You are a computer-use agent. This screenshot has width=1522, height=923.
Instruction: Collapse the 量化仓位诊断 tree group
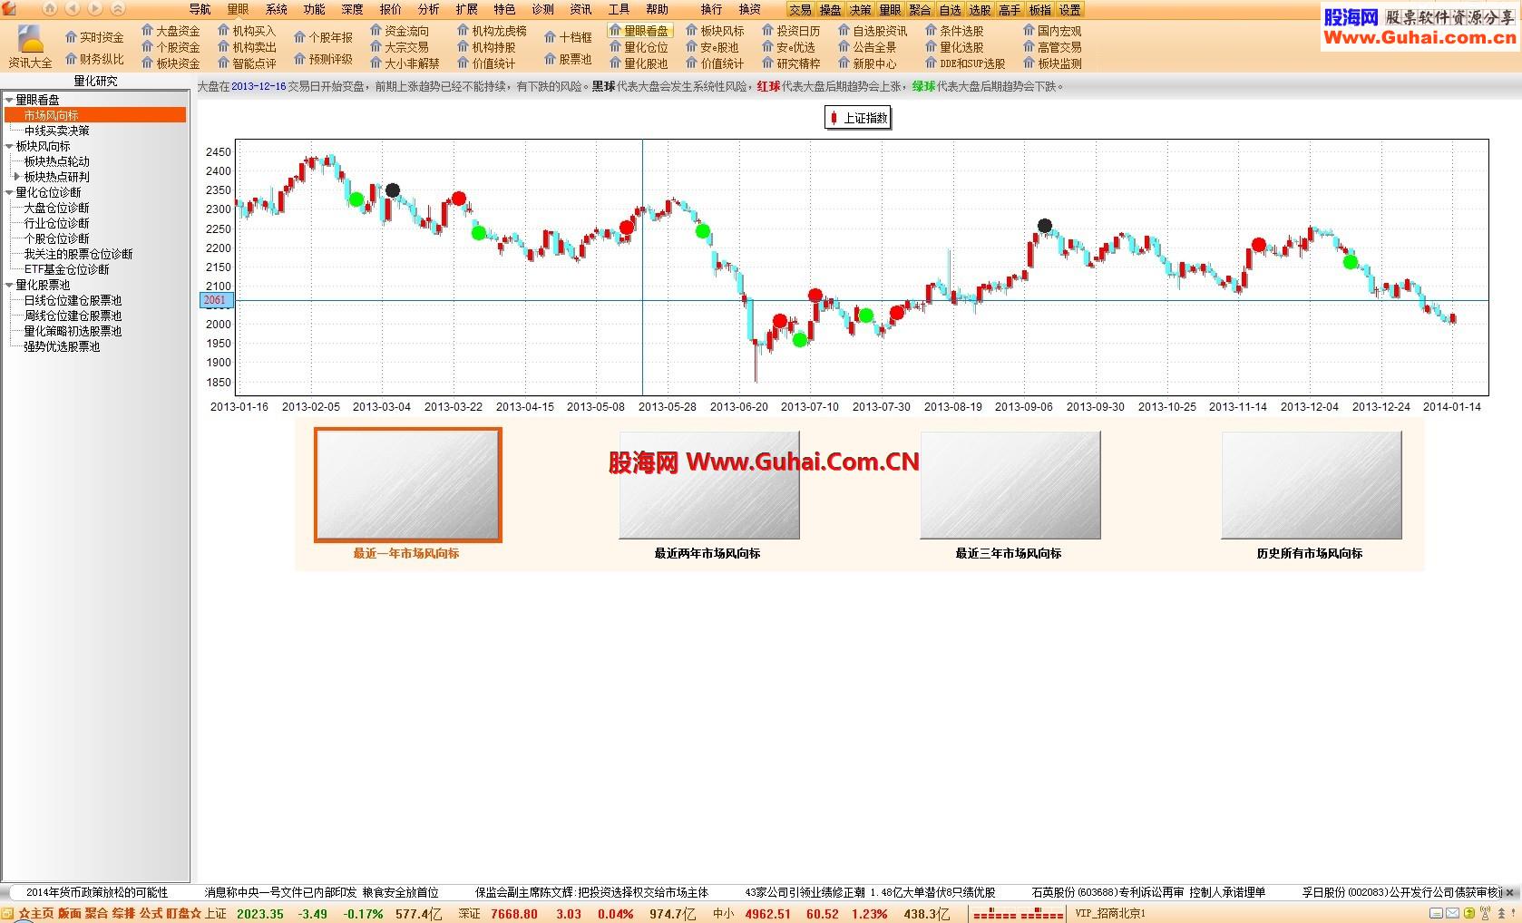9,192
